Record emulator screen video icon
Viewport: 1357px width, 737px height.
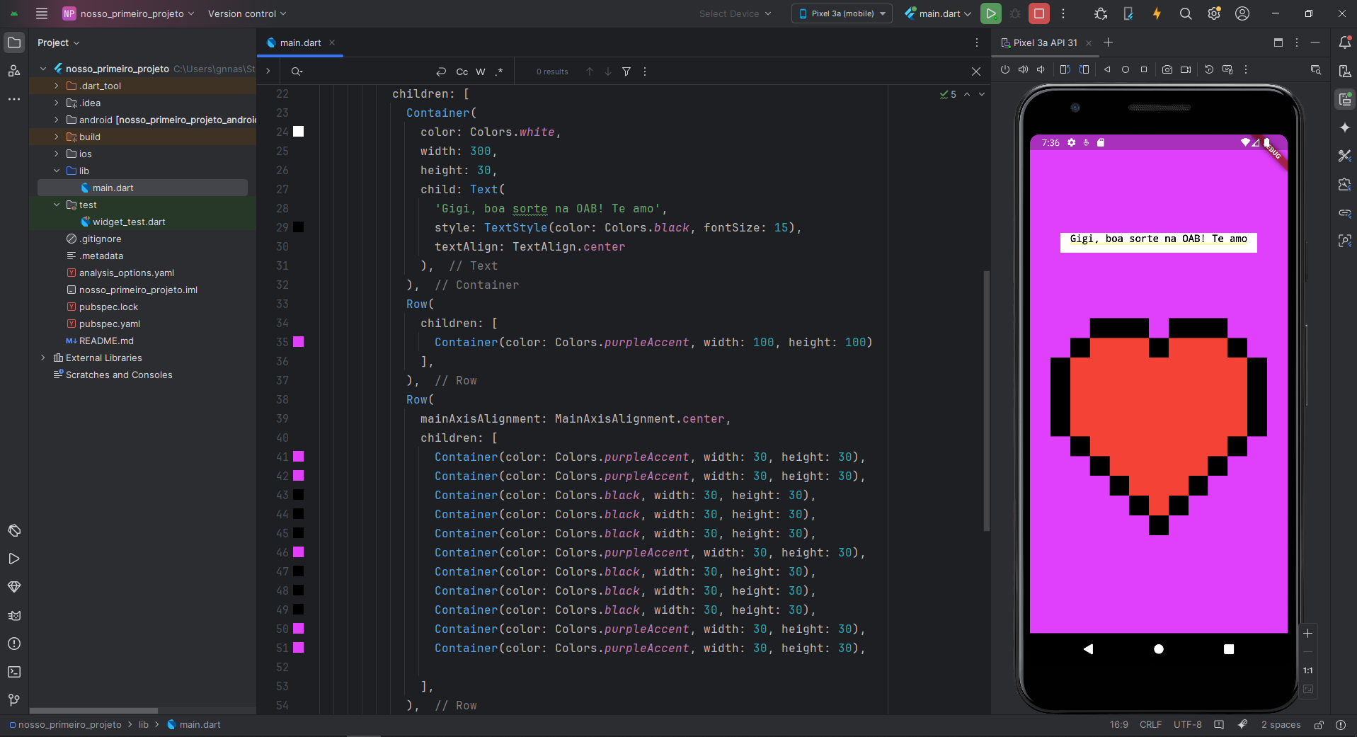click(x=1186, y=69)
